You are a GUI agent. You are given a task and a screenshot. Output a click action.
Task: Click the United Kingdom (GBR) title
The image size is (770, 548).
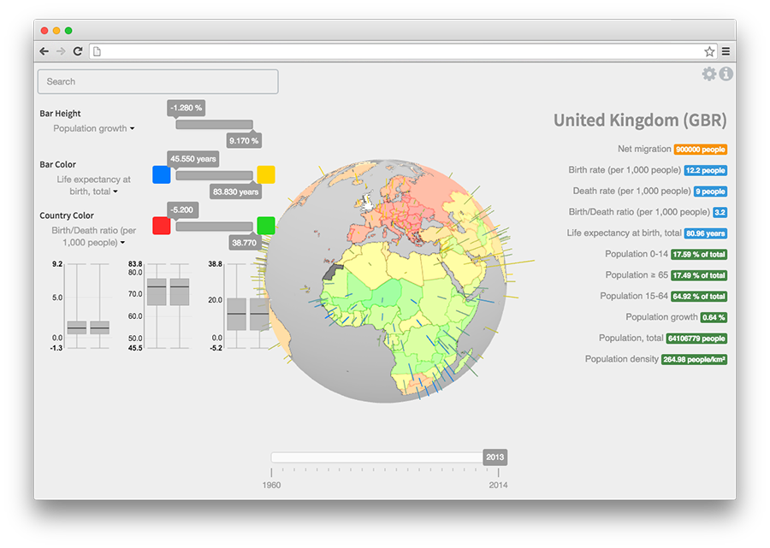tap(640, 121)
